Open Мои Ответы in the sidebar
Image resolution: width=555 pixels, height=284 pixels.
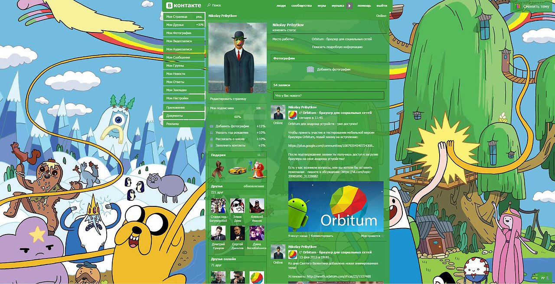click(x=184, y=82)
